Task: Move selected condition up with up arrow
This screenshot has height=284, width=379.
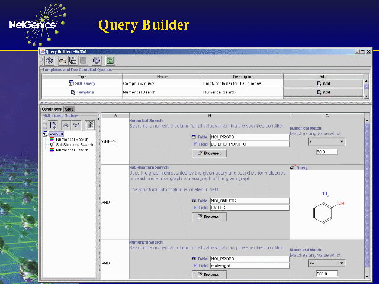Action: [x=66, y=125]
